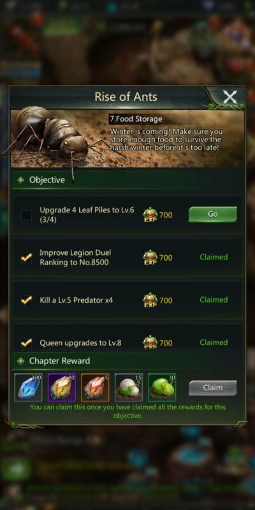Click the ant banner image for Food Storage
The width and height of the screenshot is (255, 510).
[x=127, y=138]
